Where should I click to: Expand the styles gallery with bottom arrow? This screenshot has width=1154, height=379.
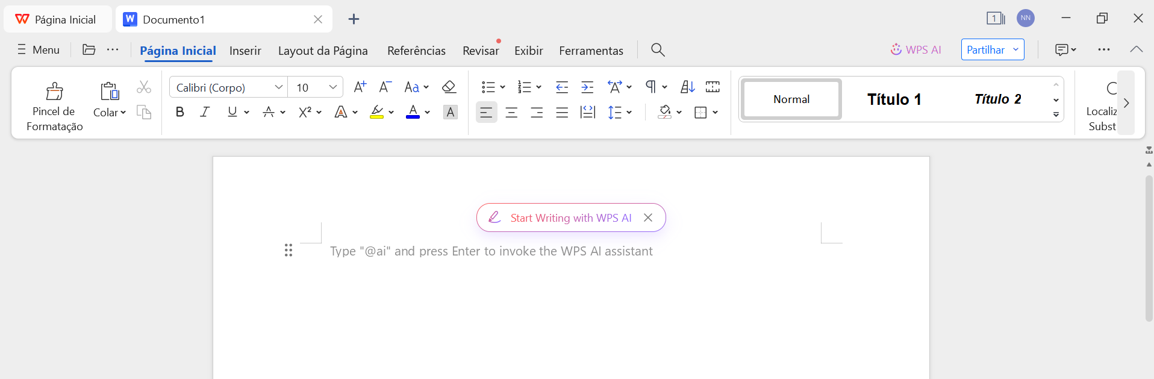tap(1056, 114)
